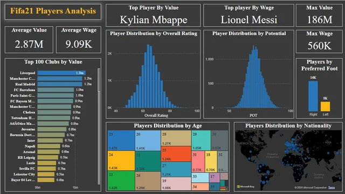Click the Players Distribution by Age heading
The height and width of the screenshot is (194, 345).
(168, 126)
